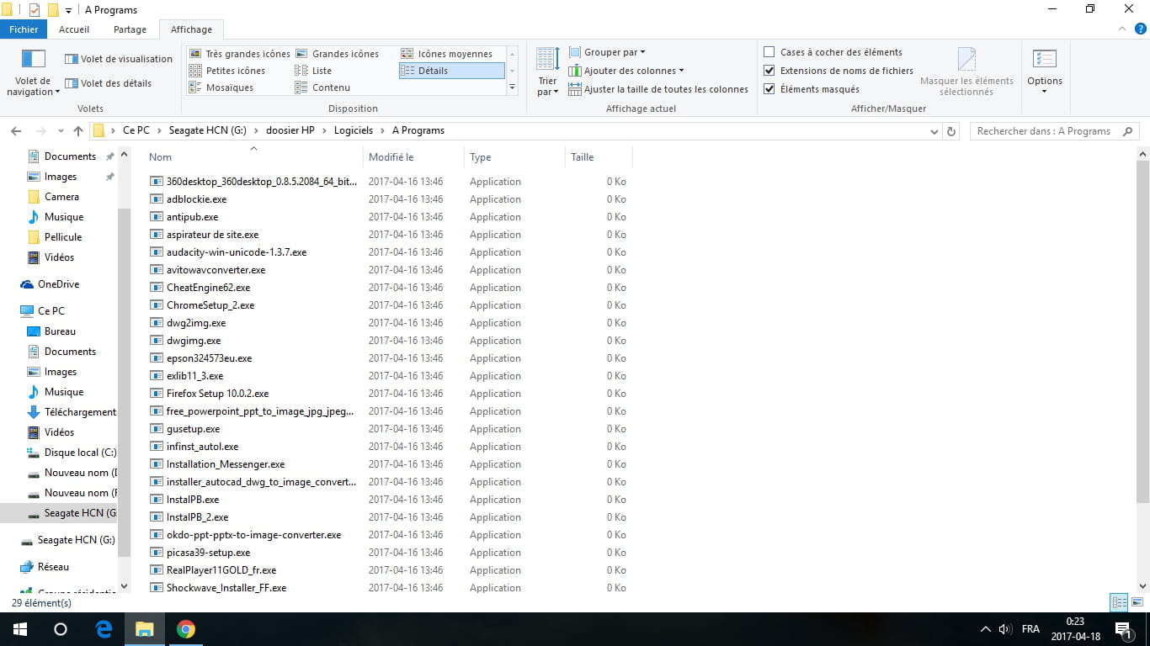1150x646 pixels.
Task: Sort by the Modifié le column header
Action: tap(413, 157)
